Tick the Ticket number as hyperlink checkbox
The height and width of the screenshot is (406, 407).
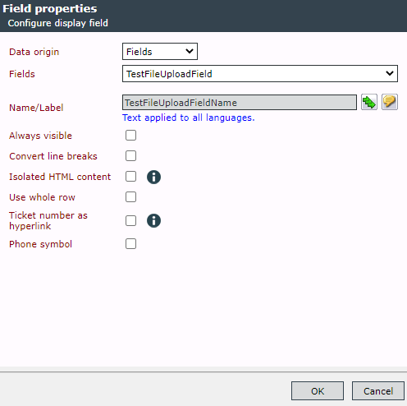(x=130, y=220)
